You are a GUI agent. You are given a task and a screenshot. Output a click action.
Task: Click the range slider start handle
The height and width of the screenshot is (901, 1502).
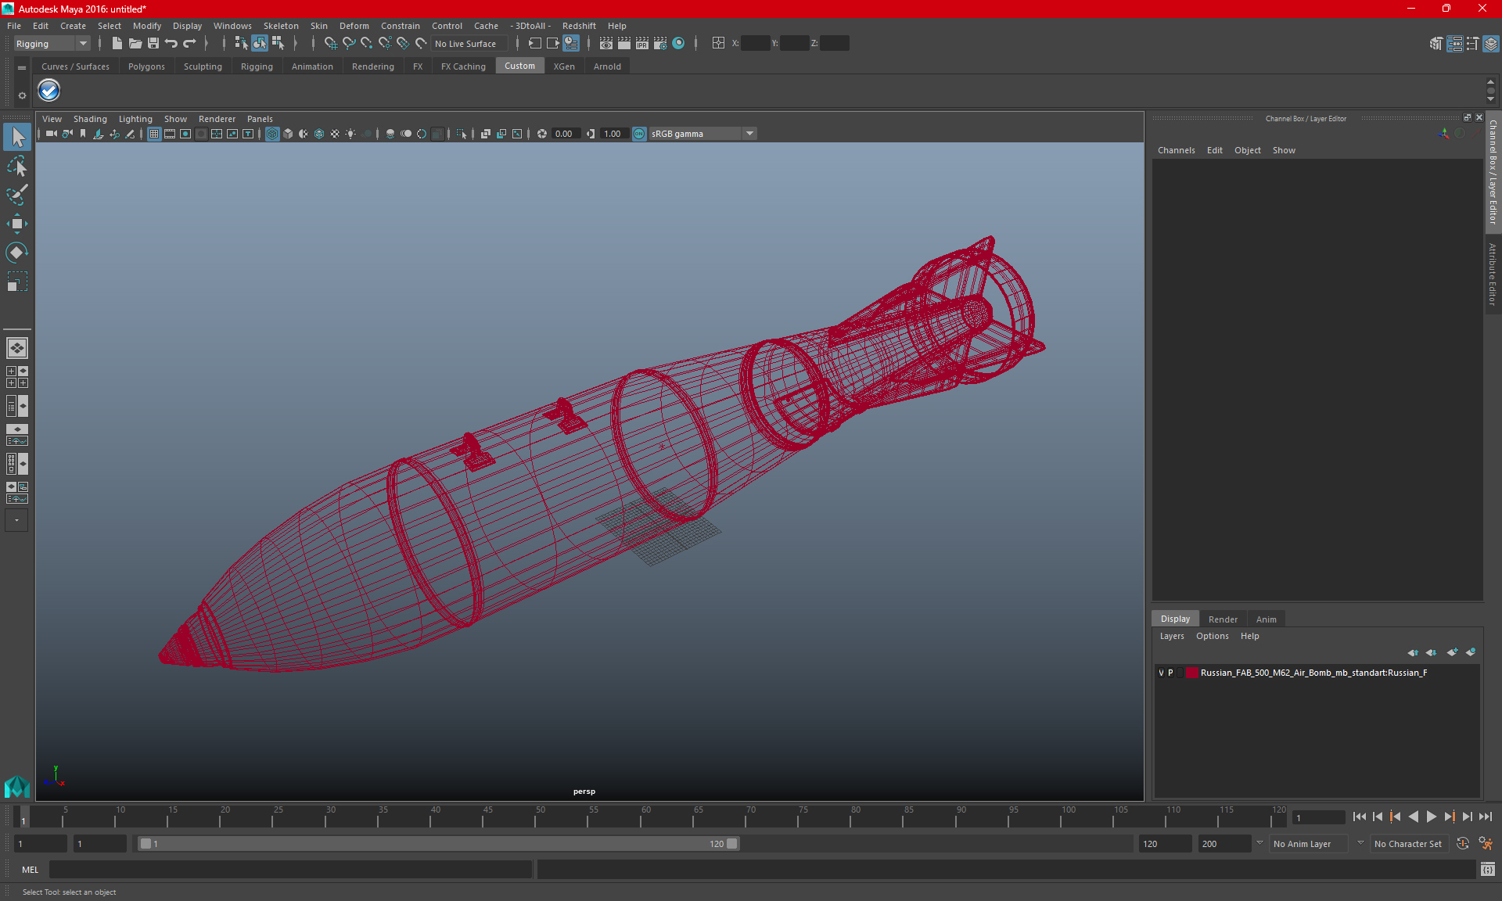click(146, 844)
